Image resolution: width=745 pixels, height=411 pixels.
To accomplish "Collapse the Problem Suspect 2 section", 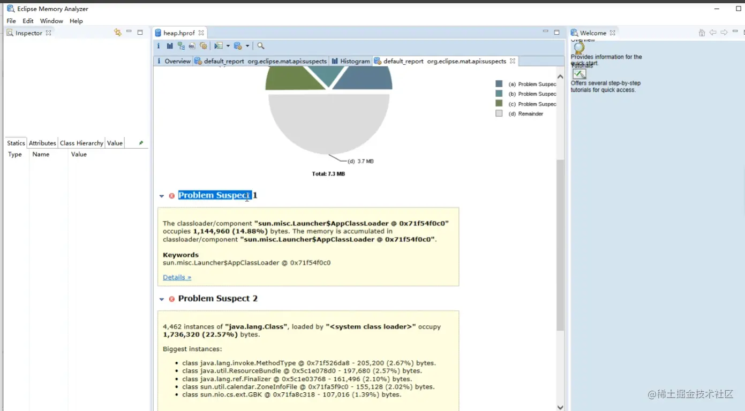I will tap(162, 299).
